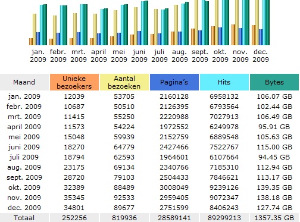
Task: Click the 'okt. 2009' chart label
Action: pyautogui.click(x=220, y=56)
